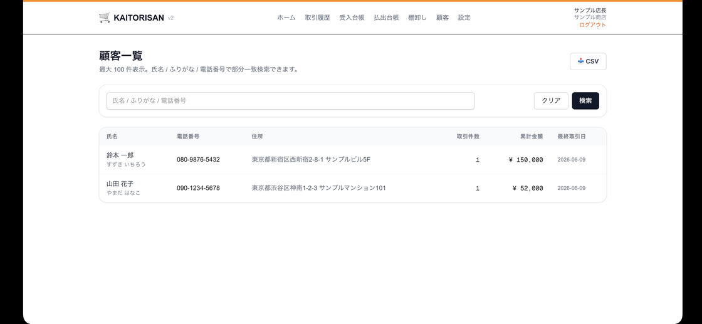Viewport: 702px width, 324px height.
Task: Click the サンプル店長 user name
Action: (590, 10)
